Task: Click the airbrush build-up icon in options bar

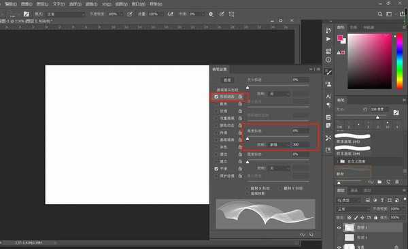Action: pyautogui.click(x=170, y=14)
